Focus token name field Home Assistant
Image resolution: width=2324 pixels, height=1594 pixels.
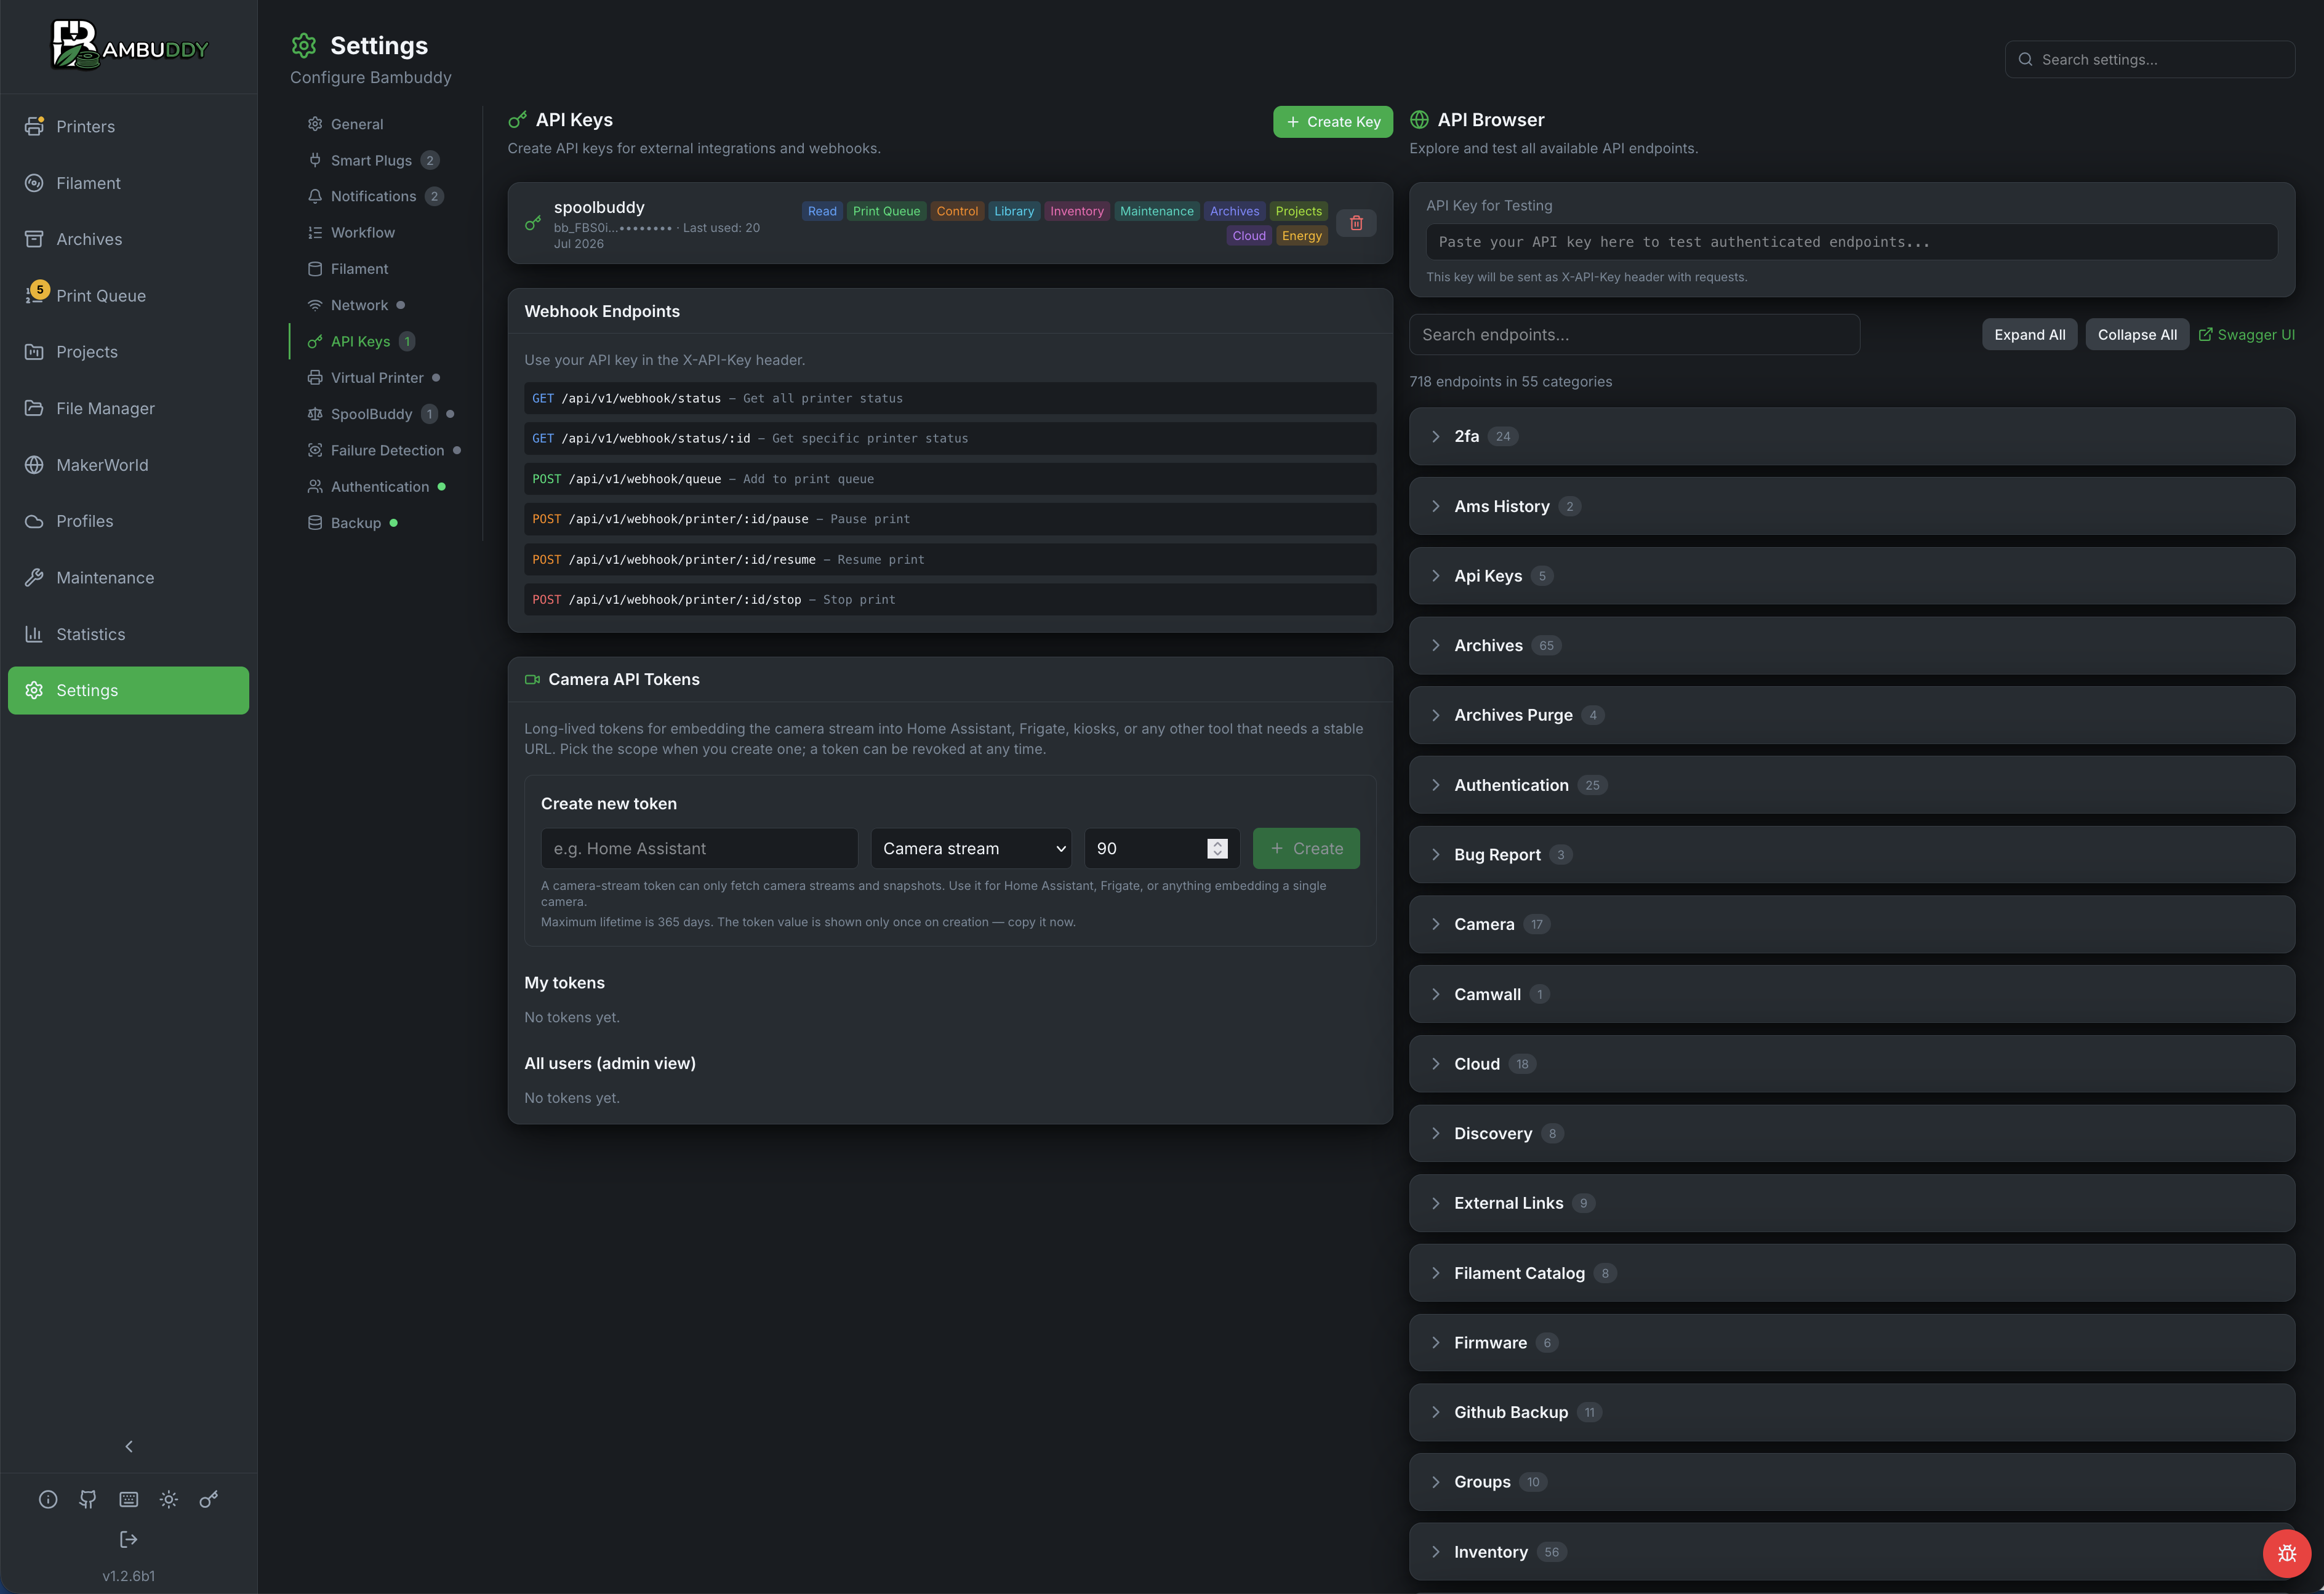tap(699, 848)
